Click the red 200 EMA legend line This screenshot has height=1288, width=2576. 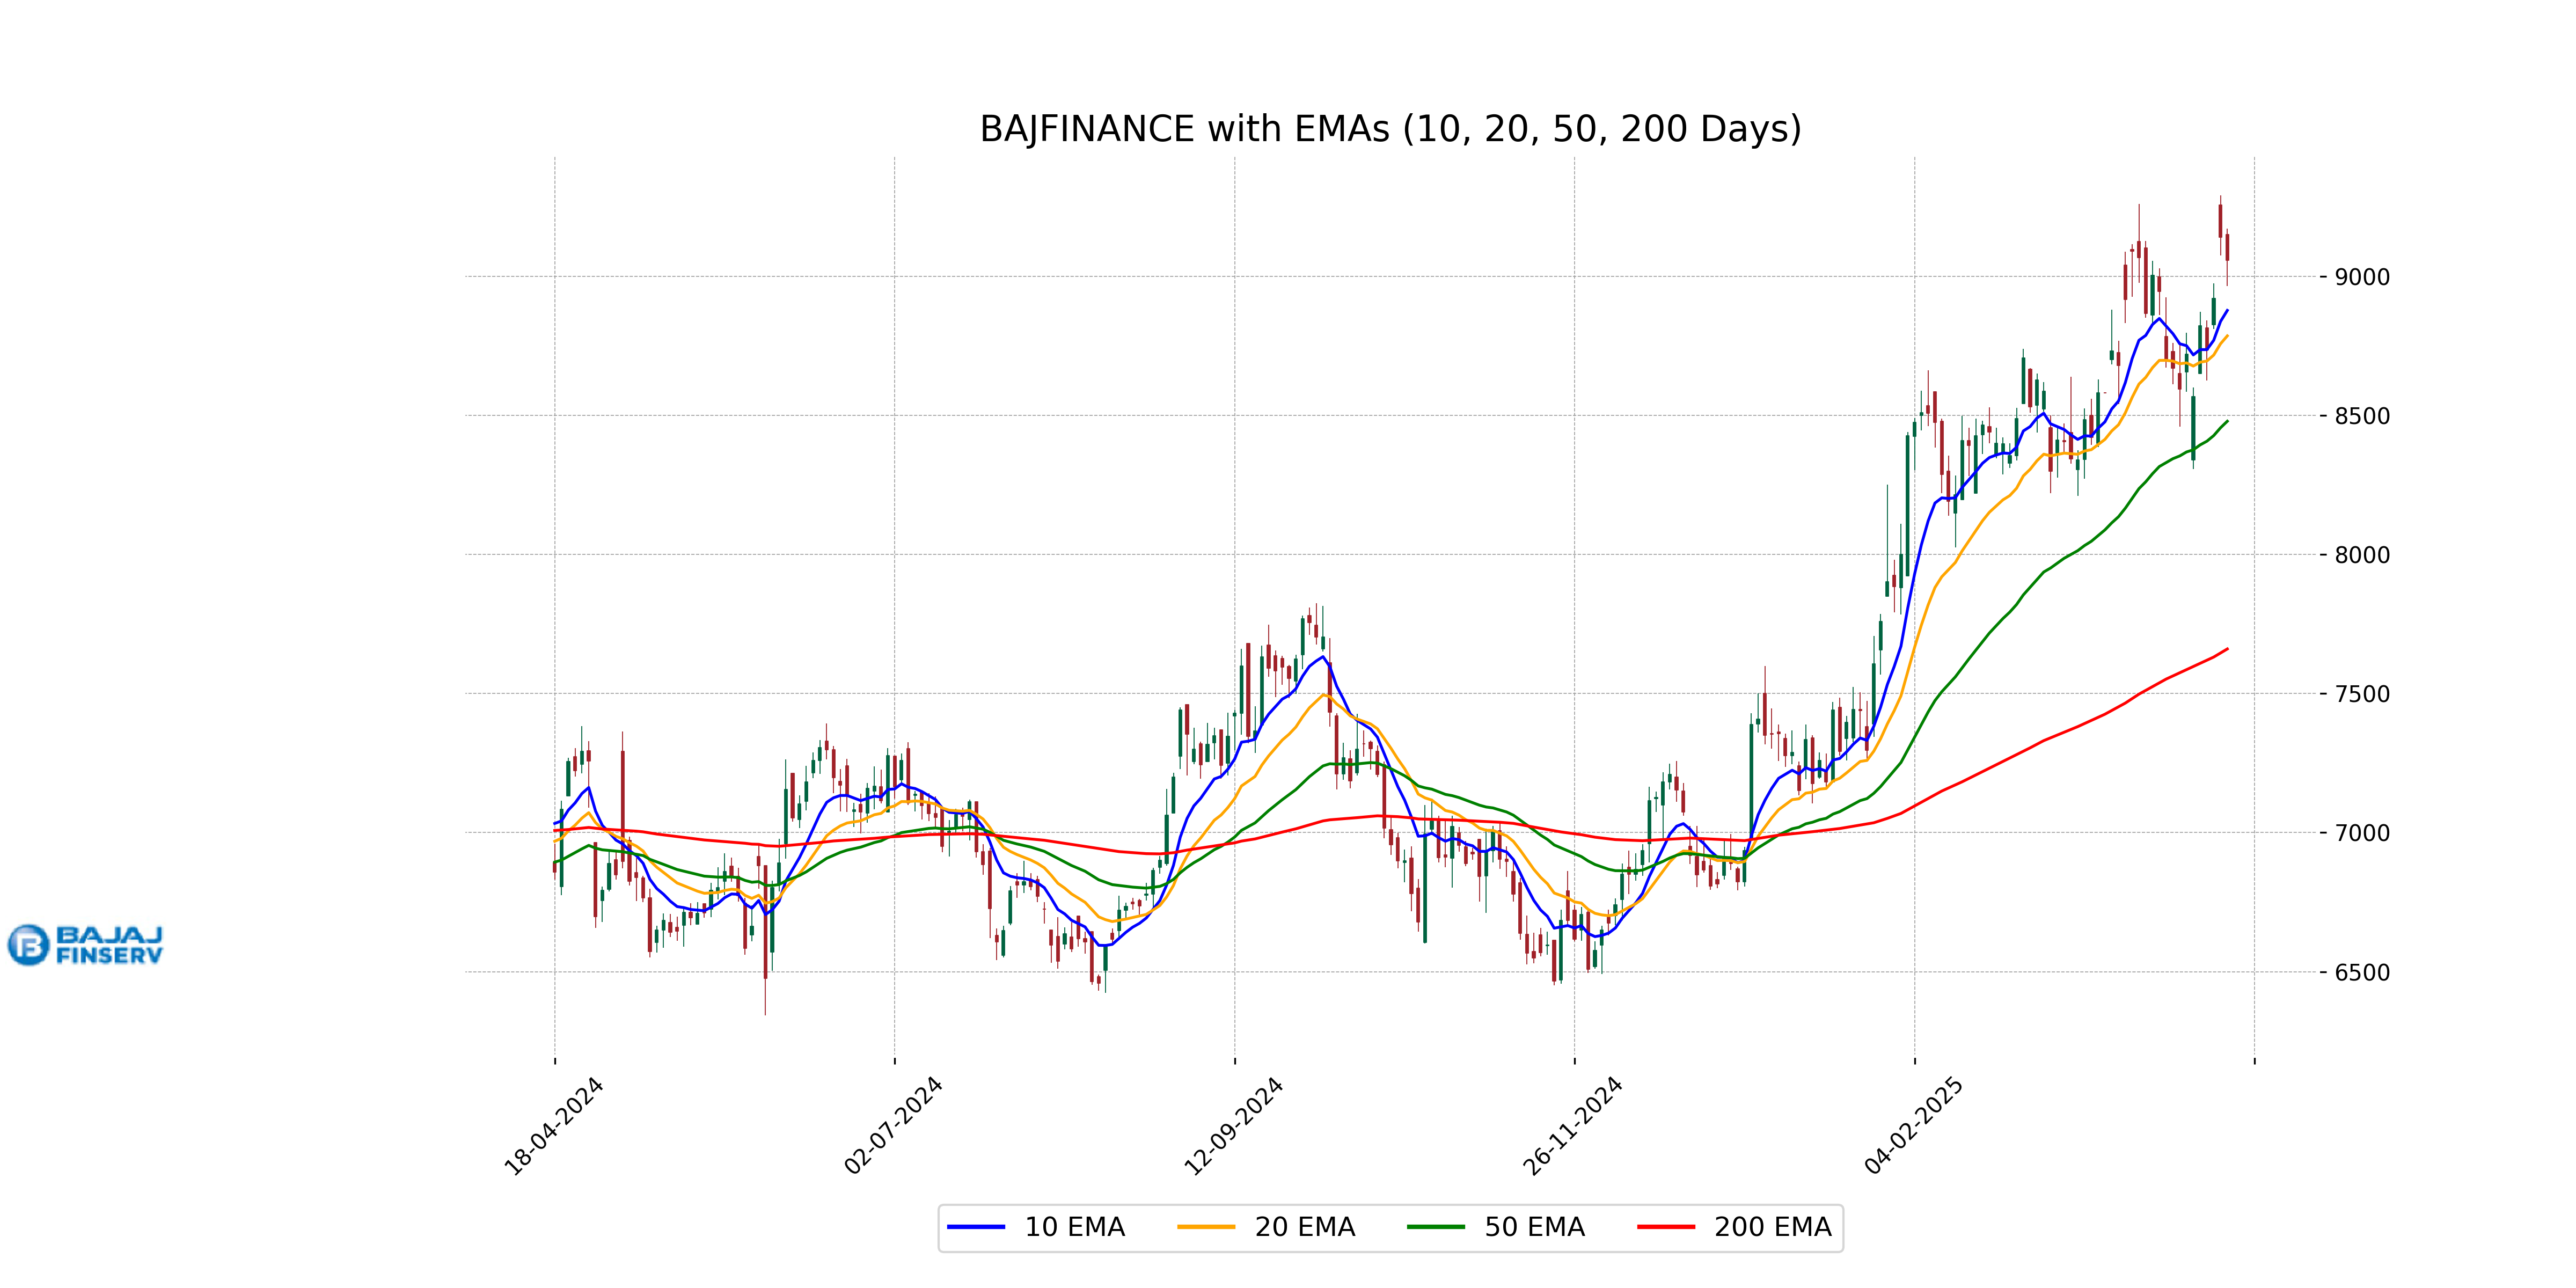[x=1665, y=1227]
